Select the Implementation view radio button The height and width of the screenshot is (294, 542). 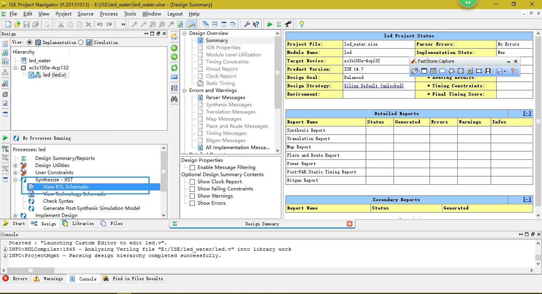[x=29, y=42]
